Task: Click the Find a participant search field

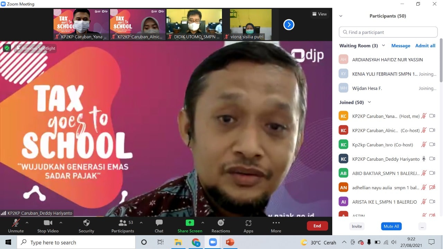Action: pyautogui.click(x=388, y=32)
